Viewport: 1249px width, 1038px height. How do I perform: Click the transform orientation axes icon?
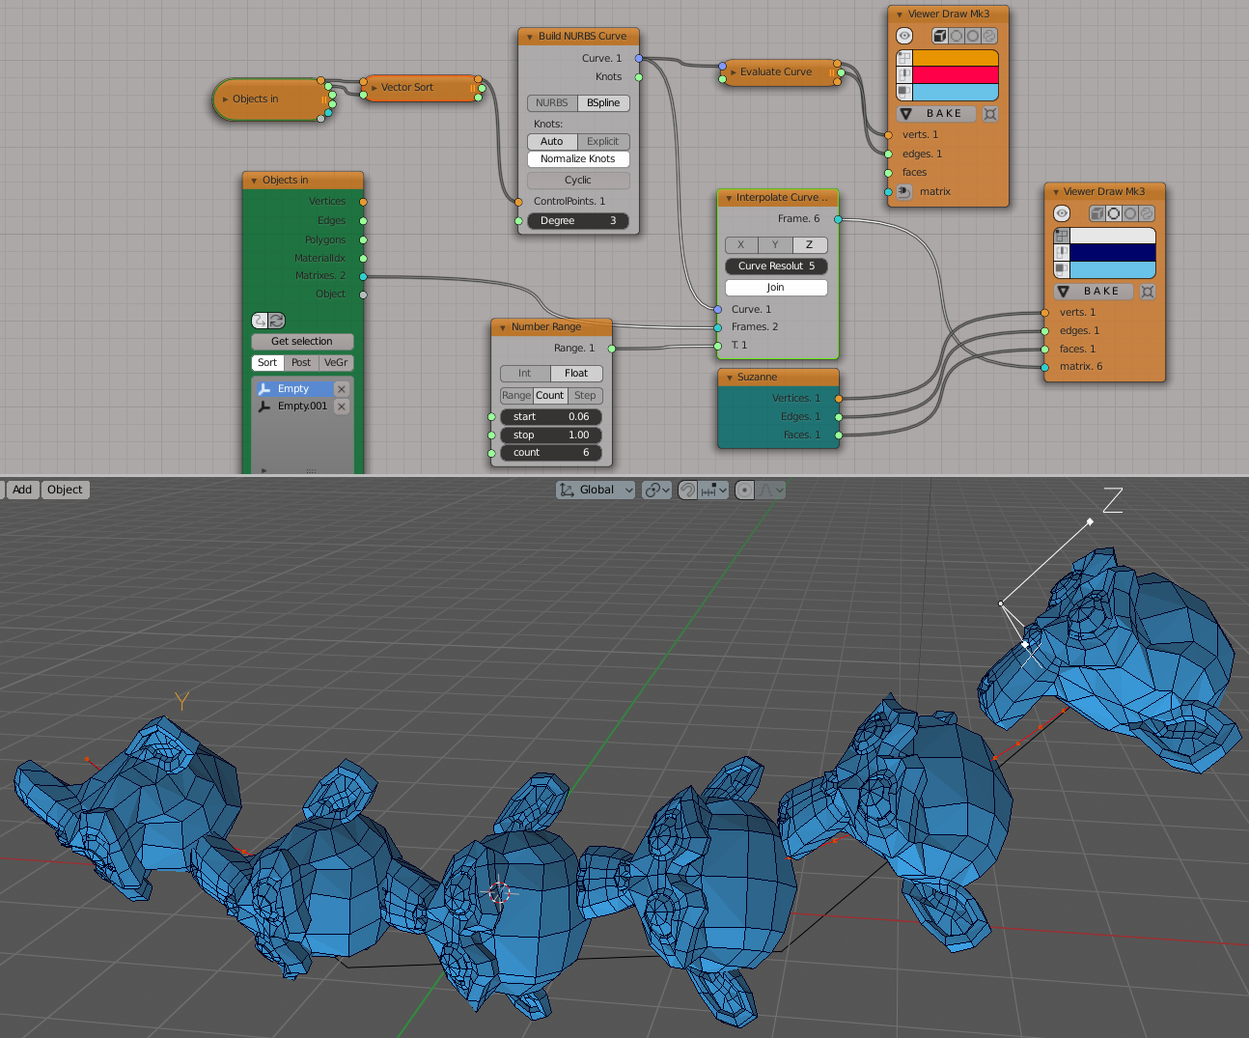click(x=567, y=490)
